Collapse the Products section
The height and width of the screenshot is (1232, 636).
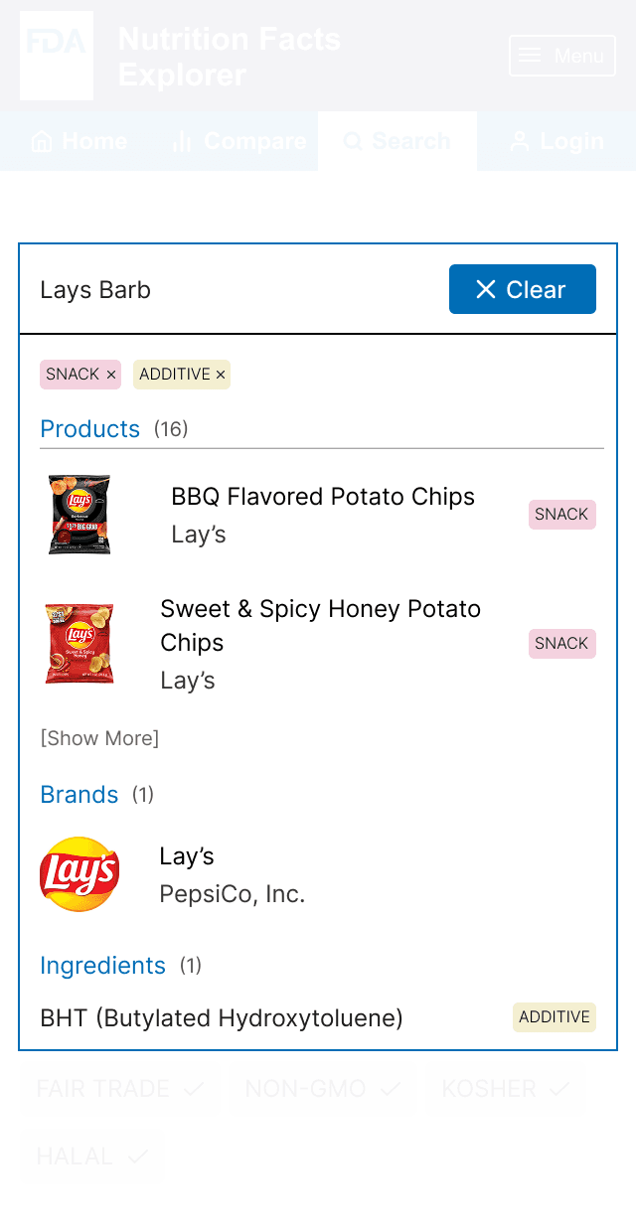89,429
